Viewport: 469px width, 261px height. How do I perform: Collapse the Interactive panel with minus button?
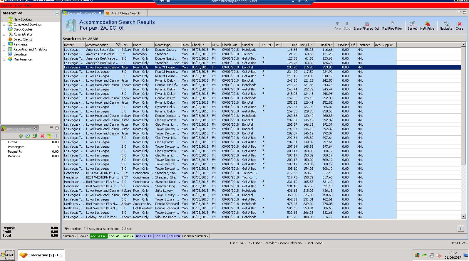(57, 13)
